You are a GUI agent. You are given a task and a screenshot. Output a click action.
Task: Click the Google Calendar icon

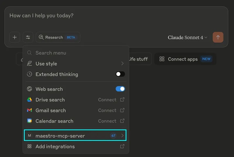point(30,121)
